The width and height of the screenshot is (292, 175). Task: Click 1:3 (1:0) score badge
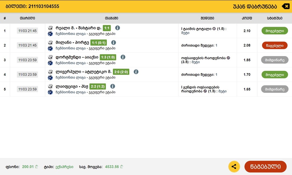coord(108,57)
